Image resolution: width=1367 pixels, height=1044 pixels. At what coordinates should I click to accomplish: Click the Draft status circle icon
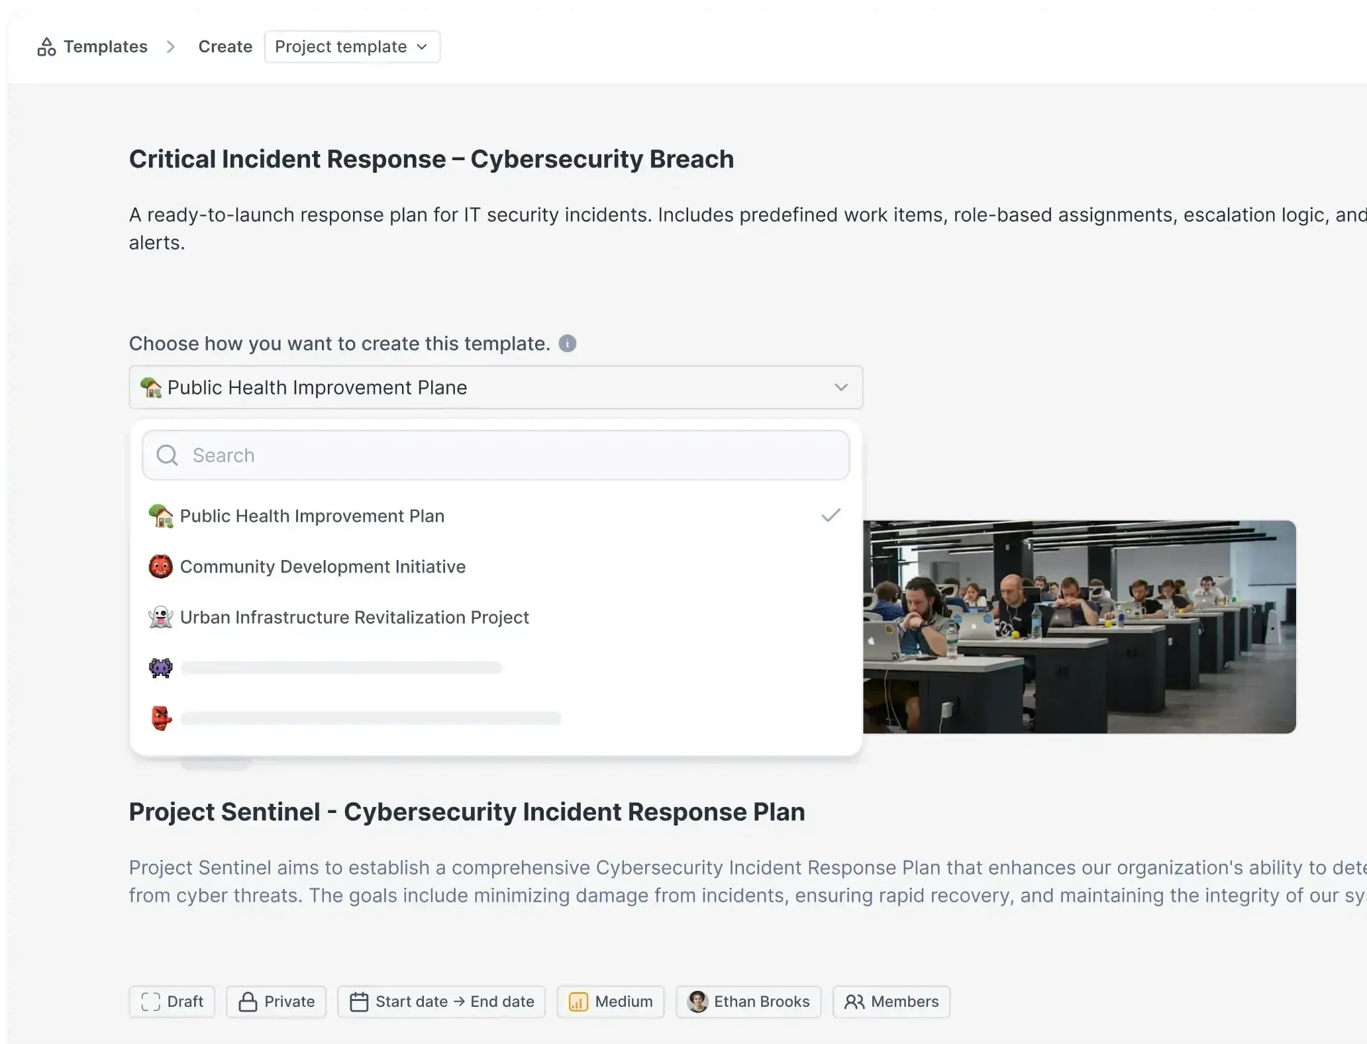[150, 1002]
